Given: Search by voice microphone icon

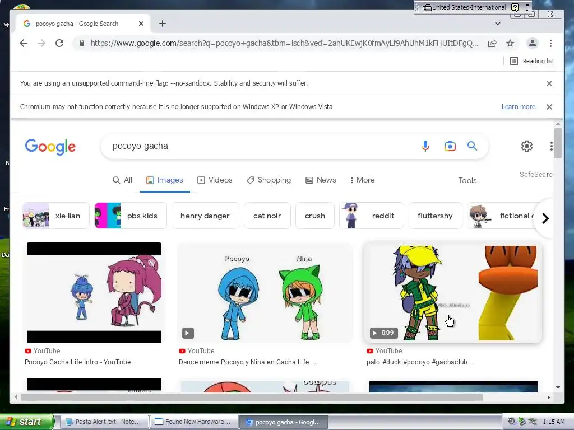Looking at the screenshot, I should 425,146.
